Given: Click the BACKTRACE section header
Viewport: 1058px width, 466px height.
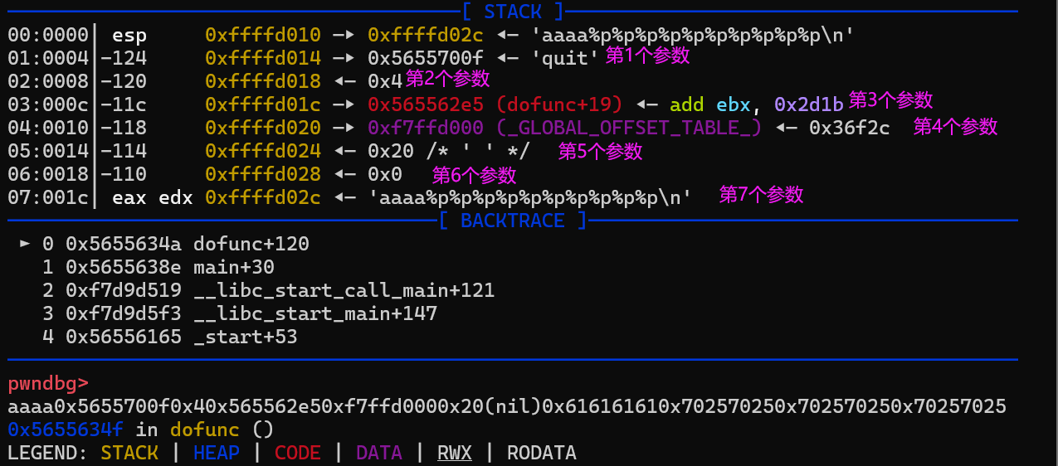Looking at the screenshot, I should click(x=512, y=221).
